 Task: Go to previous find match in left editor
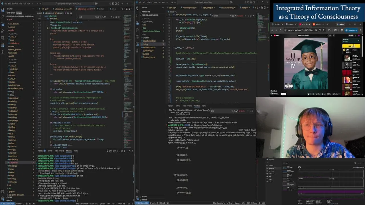(111, 17)
